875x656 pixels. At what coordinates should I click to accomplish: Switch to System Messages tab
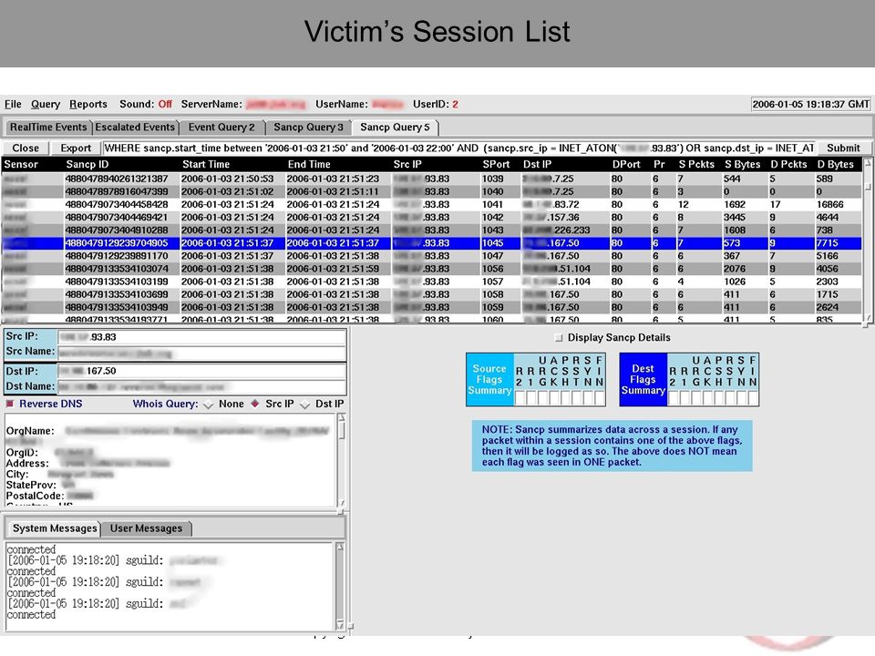coord(55,528)
